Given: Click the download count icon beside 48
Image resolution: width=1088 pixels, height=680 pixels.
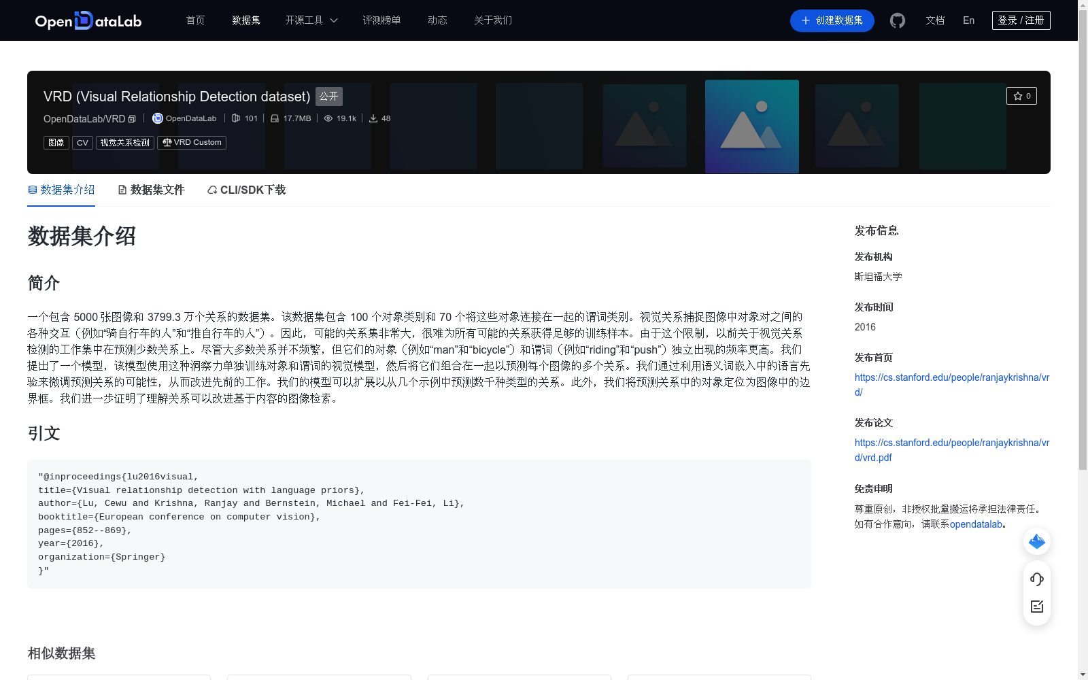Looking at the screenshot, I should (x=373, y=118).
